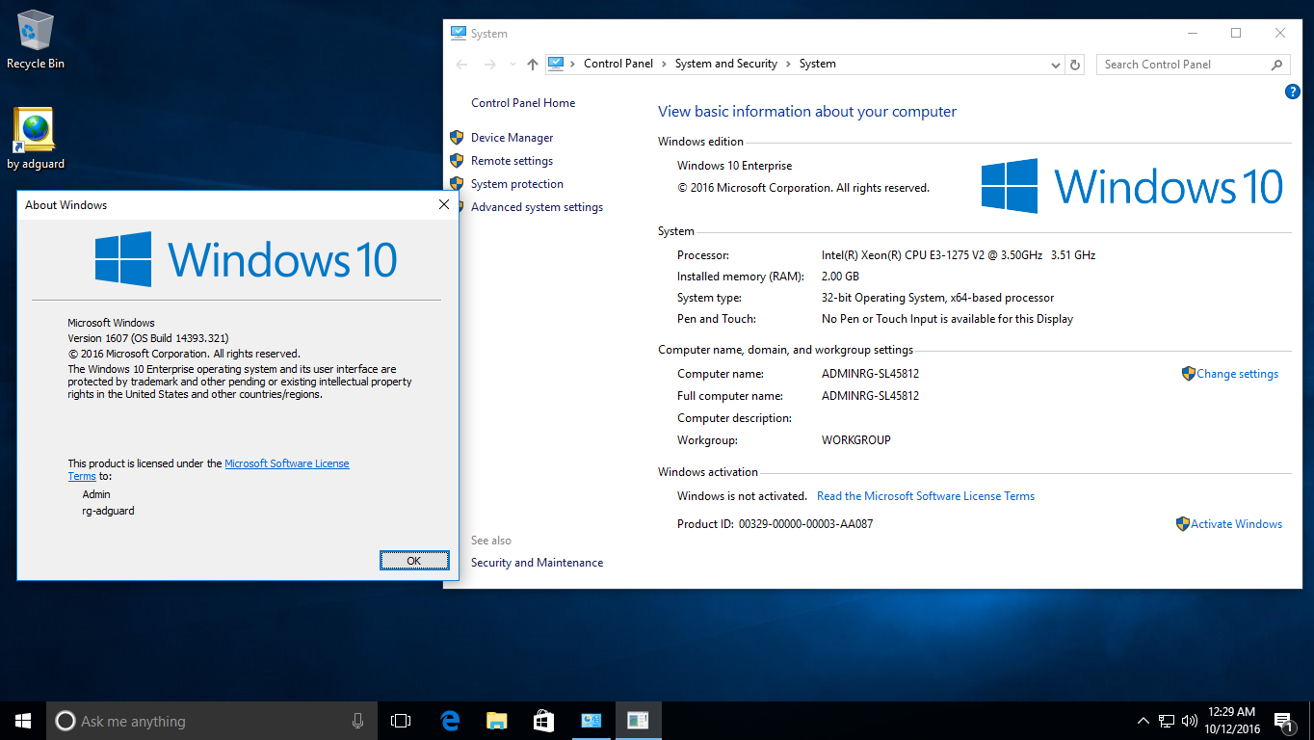Click the '2.00 GB' installed memory value

click(x=838, y=277)
